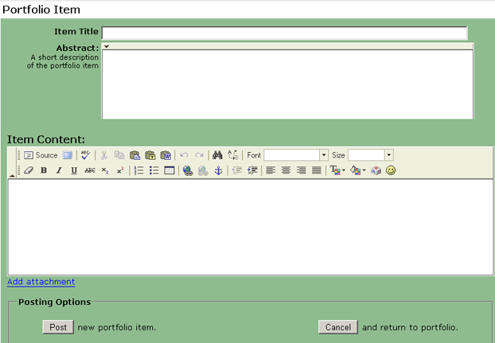Toggle italic formatting

(59, 171)
